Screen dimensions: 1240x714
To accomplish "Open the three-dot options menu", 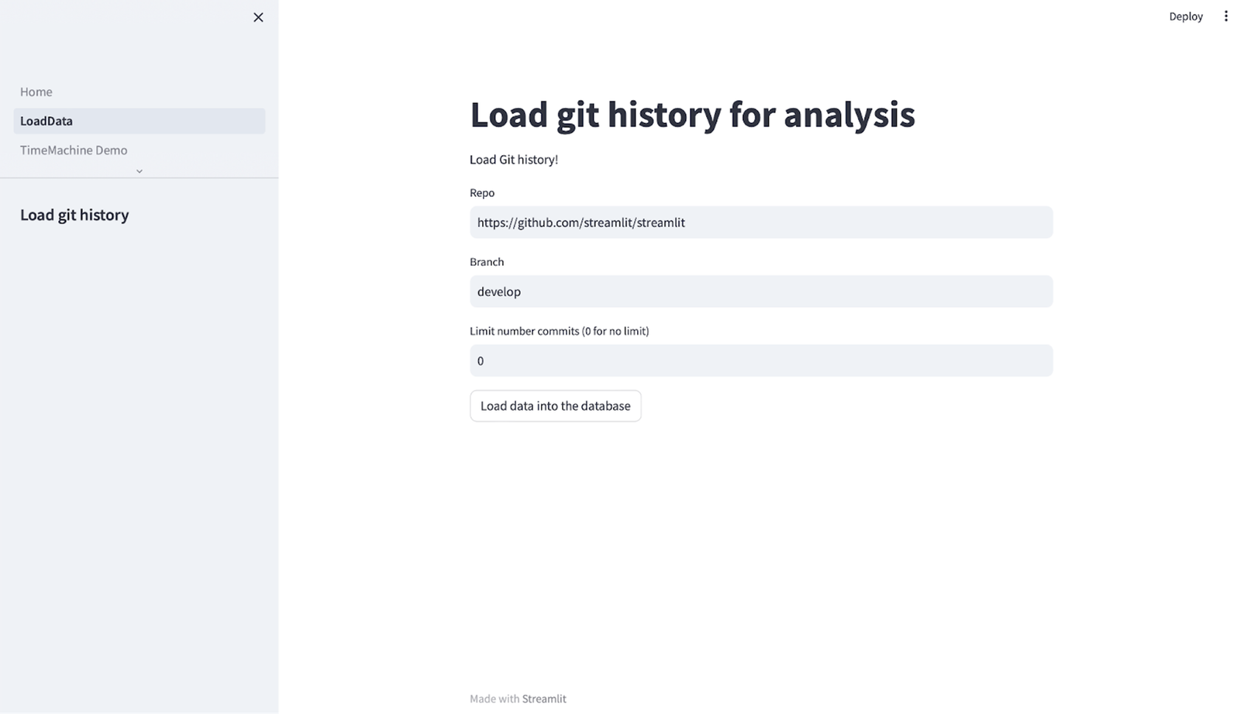I will (1226, 16).
